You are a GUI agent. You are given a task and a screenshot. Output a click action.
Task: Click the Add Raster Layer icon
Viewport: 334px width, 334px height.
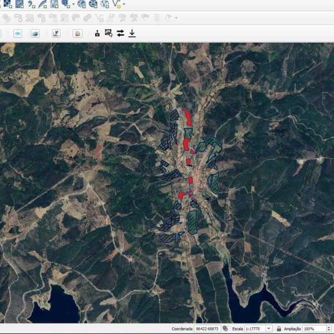[x=8, y=4]
